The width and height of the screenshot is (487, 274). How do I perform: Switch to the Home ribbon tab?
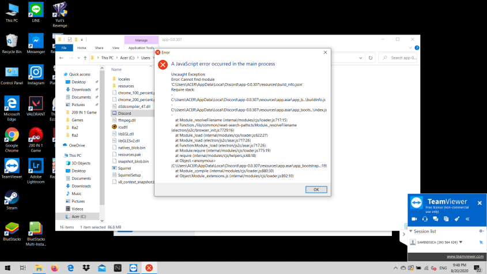coord(82,48)
